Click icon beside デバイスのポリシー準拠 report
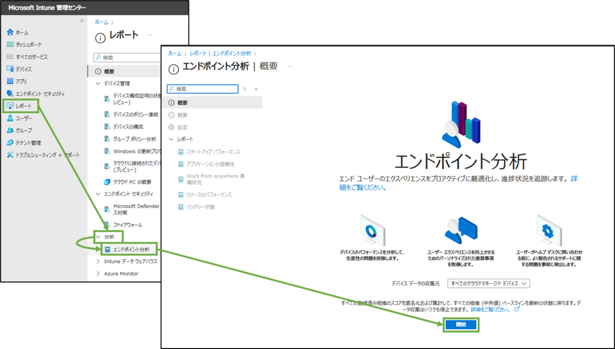Viewport: 615px width, 349px height. [x=108, y=114]
